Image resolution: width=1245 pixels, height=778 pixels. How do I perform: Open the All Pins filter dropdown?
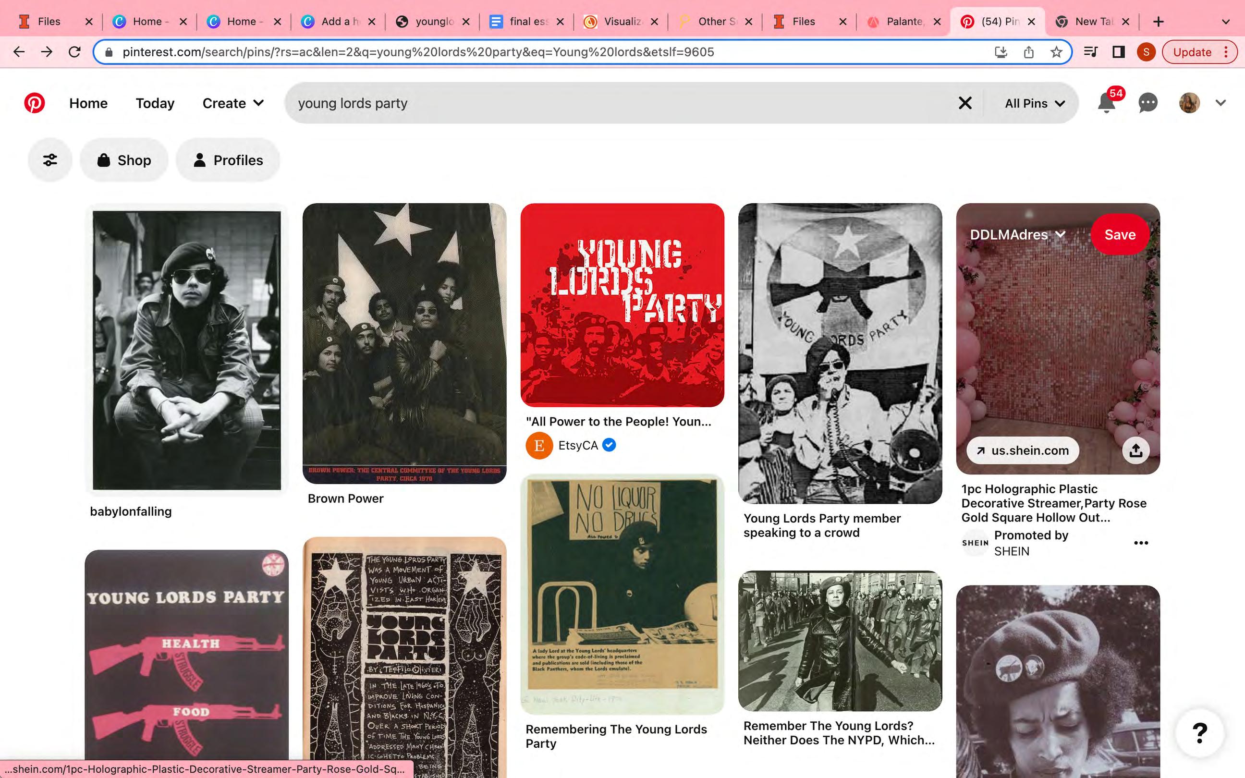1034,103
